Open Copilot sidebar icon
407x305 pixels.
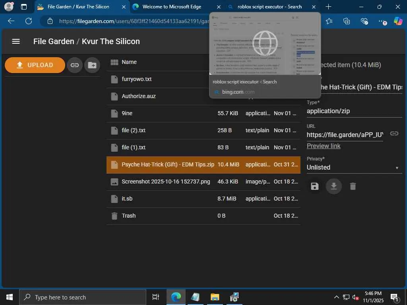tap(398, 21)
